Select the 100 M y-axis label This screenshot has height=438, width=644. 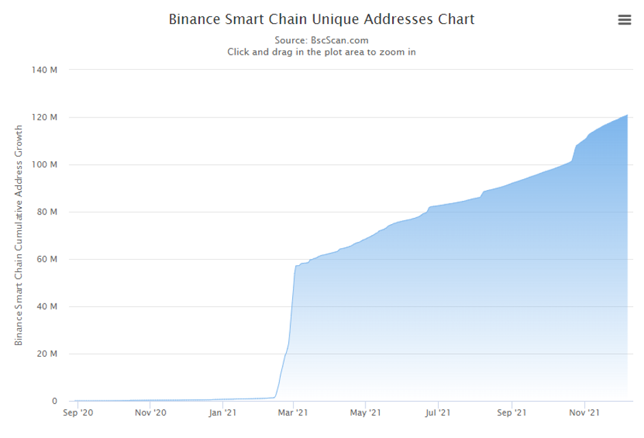[44, 165]
